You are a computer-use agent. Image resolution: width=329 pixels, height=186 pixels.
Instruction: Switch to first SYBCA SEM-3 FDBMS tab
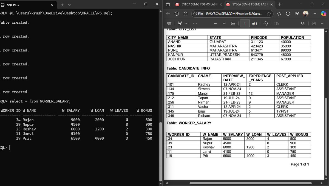click(198, 4)
